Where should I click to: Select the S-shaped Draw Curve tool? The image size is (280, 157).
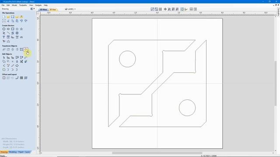coord(13,33)
